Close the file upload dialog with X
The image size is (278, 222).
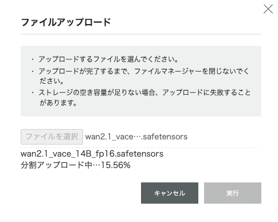pos(268,9)
